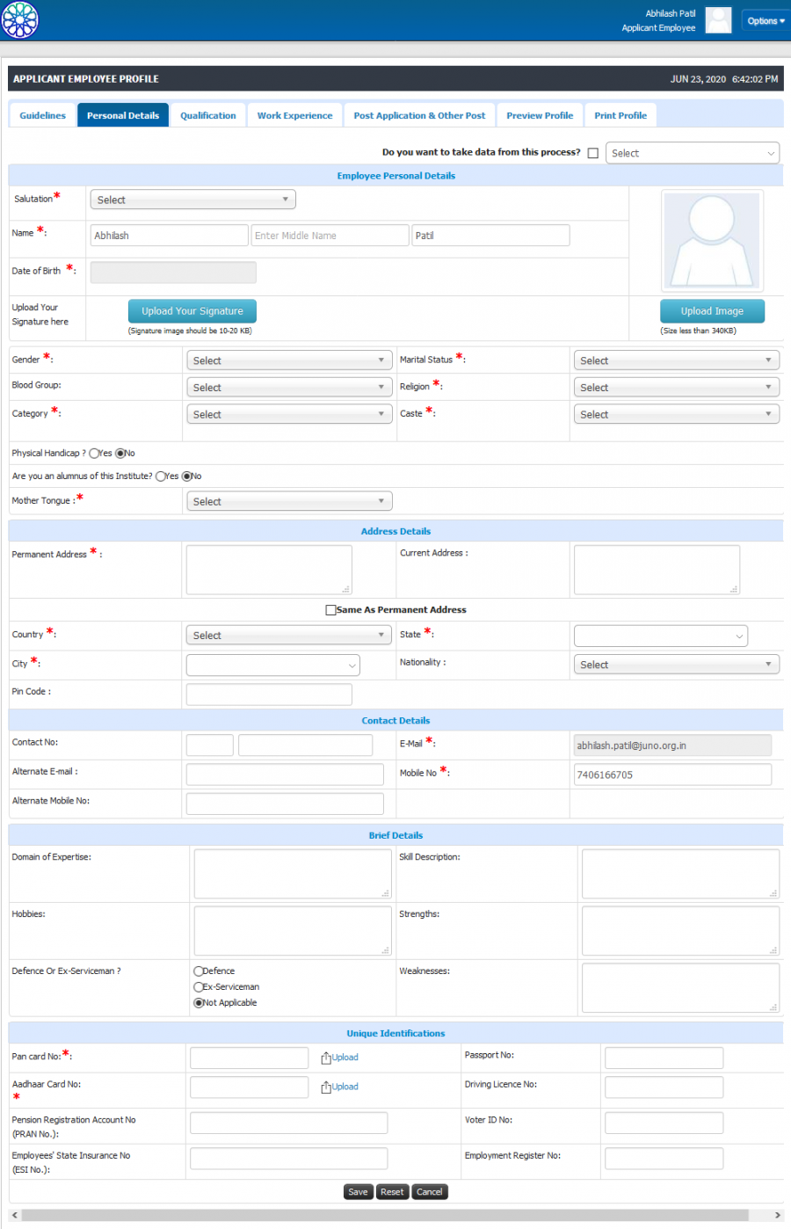This screenshot has width=791, height=1229.
Task: Click the user avatar icon in header
Action: [x=718, y=20]
